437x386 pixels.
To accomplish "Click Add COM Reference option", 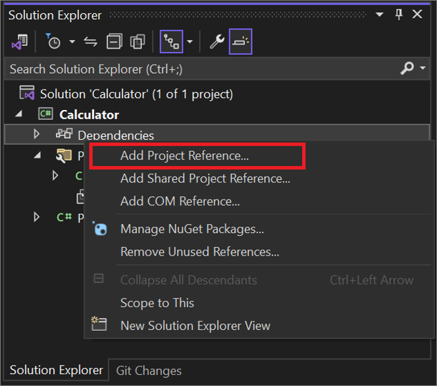I will pyautogui.click(x=180, y=201).
